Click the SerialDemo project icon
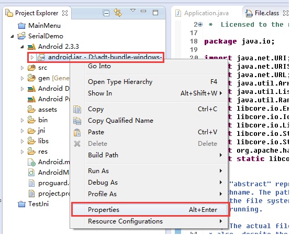 (21, 36)
